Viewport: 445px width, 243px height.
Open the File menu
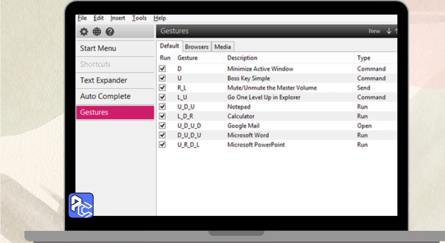pos(82,18)
